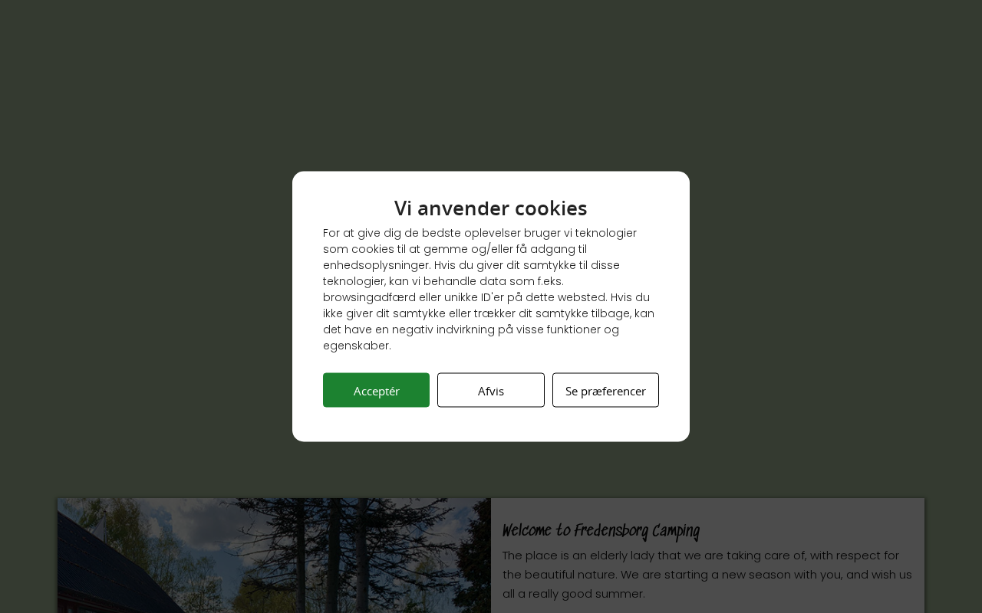Click the dark overlay above the cookie dialog
Viewport: 982px width, 613px height.
click(491, 84)
